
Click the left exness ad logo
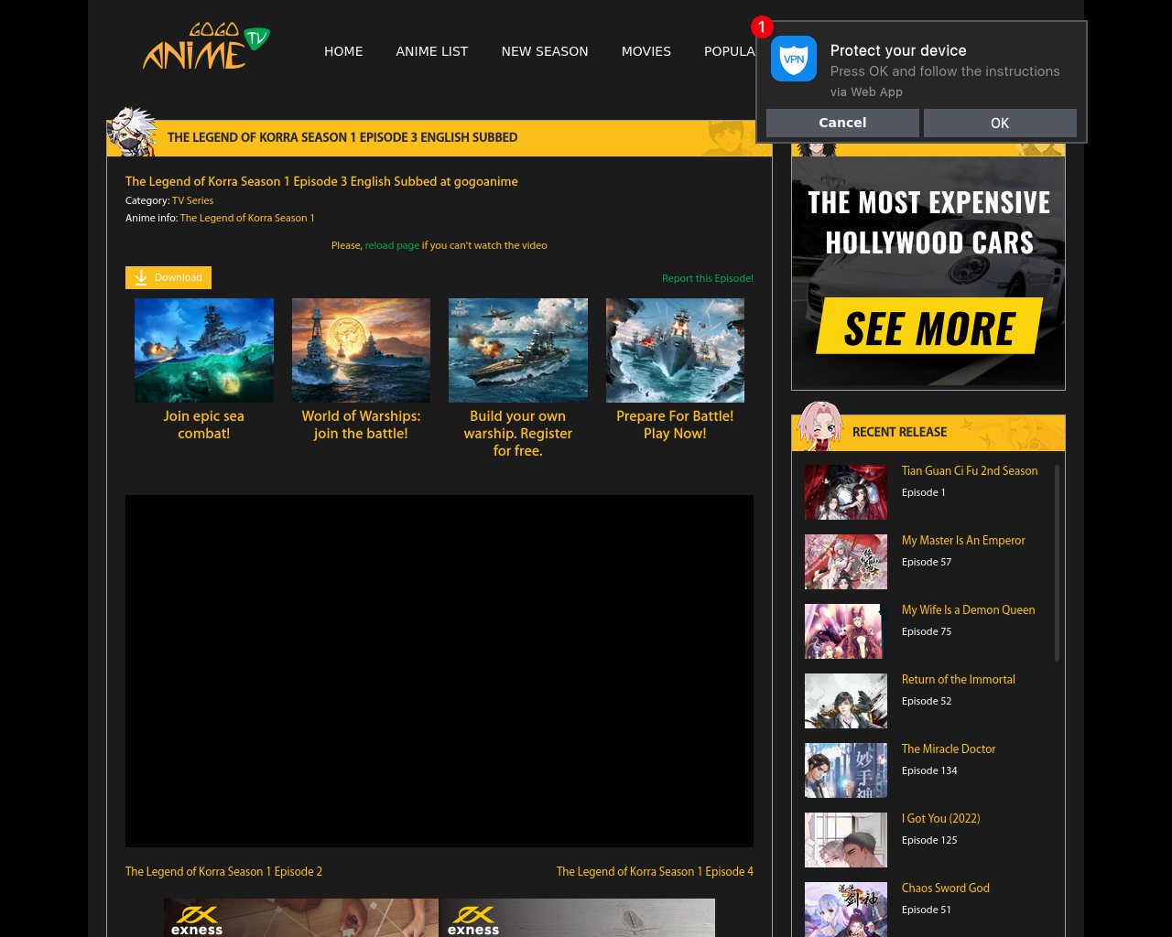(x=197, y=919)
